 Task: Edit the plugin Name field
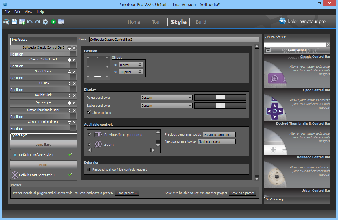[174, 39]
